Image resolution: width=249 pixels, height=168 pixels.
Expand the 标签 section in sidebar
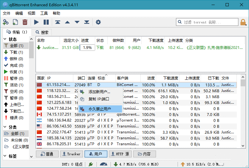coord(5,156)
